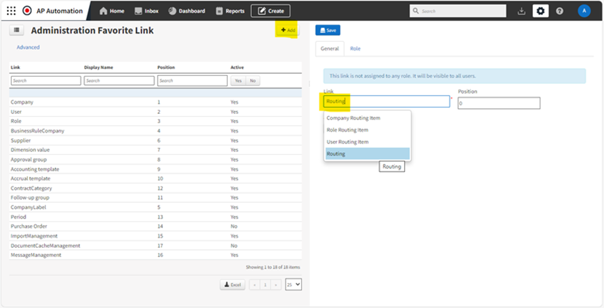This screenshot has width=604, height=308.
Task: Click the AP Automation logo icon
Action: pyautogui.click(x=27, y=11)
